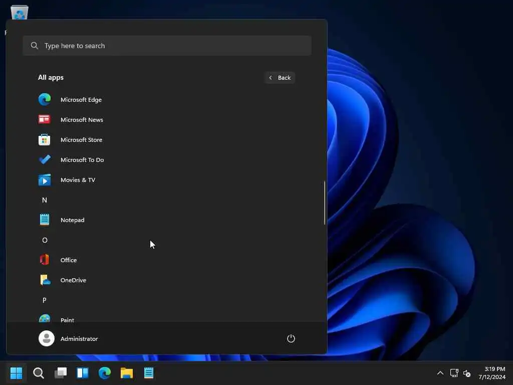Click the Windows Start button on taskbar
This screenshot has height=385, width=513.
16,373
